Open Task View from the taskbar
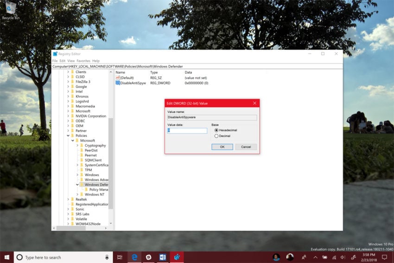The width and height of the screenshot is (394, 263). (120, 257)
